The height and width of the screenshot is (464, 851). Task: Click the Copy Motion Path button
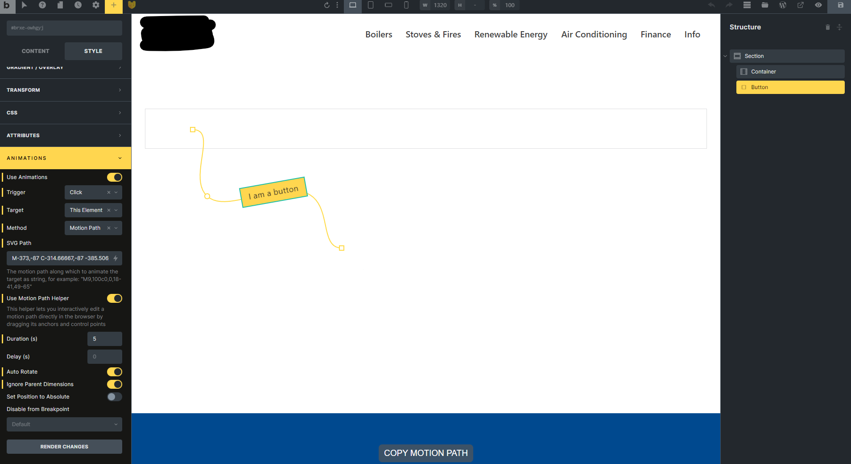426,453
